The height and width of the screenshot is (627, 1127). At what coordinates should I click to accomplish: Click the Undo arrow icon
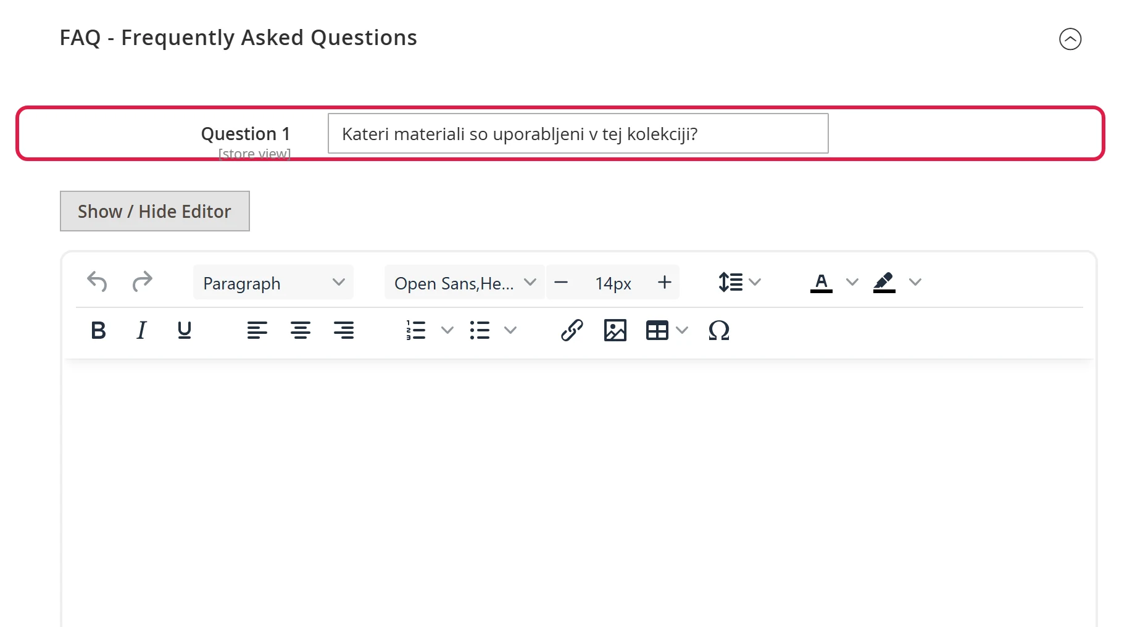97,282
